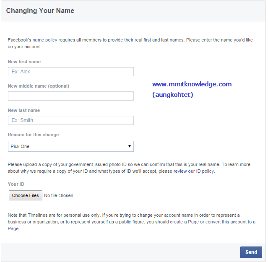
Task: Click the www.mmitknowledge.com watermark text
Action: tap(192, 84)
